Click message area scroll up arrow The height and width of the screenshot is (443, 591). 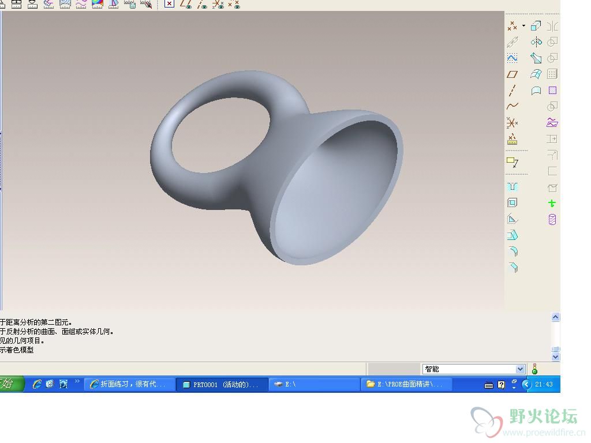click(x=555, y=317)
